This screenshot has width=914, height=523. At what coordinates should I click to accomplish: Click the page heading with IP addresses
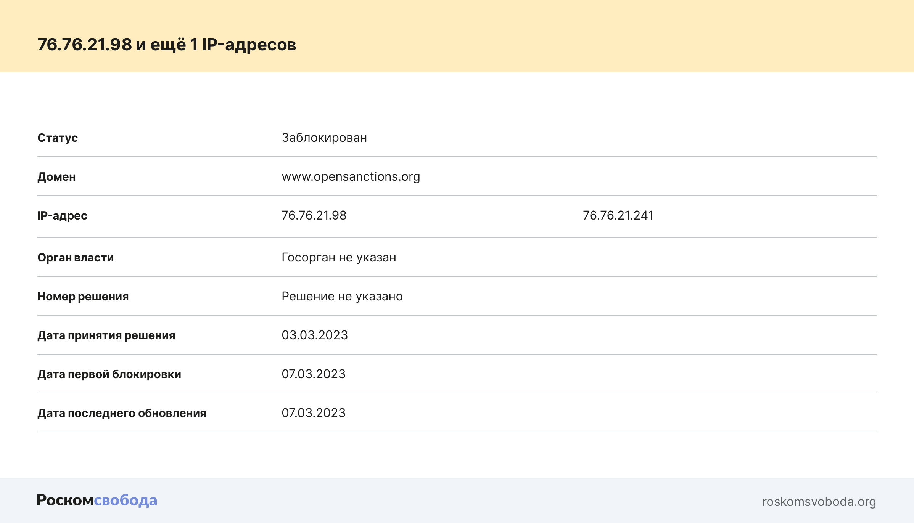tap(167, 45)
